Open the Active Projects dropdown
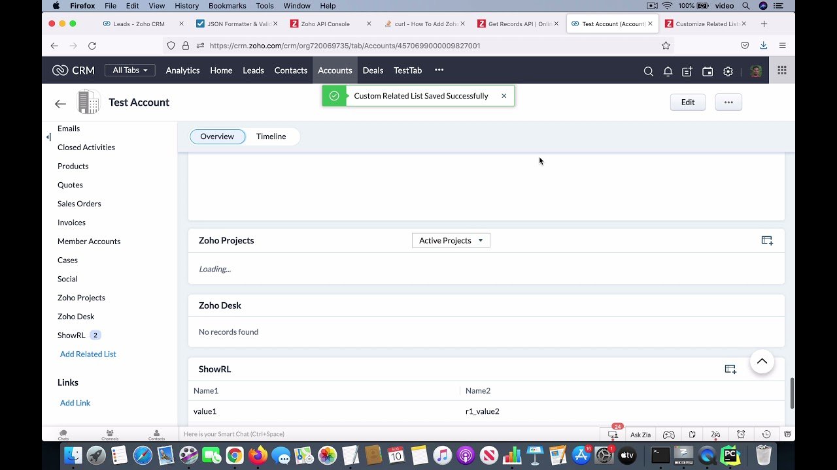 [451, 241]
